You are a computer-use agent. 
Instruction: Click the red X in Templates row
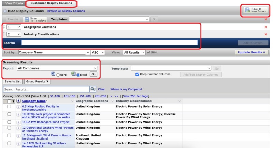click(x=266, y=19)
